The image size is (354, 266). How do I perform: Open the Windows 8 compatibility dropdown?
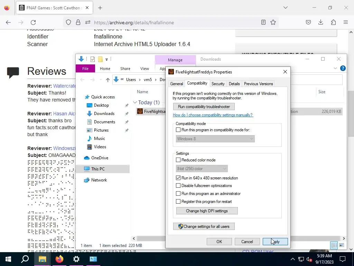[x=215, y=139]
